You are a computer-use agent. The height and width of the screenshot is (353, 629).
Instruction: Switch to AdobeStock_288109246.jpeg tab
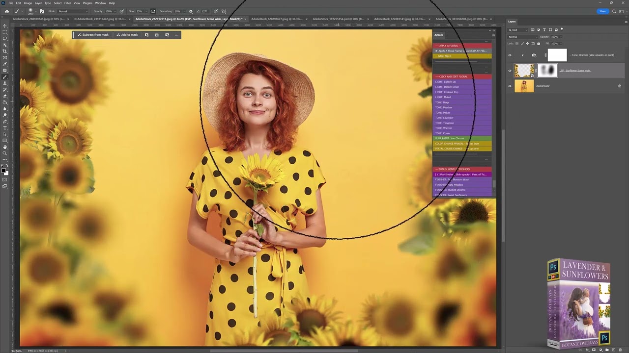(38, 19)
